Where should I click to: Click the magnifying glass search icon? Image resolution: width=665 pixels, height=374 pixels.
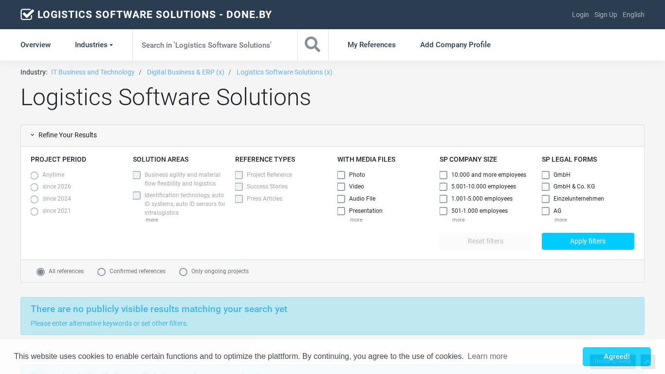(x=313, y=45)
